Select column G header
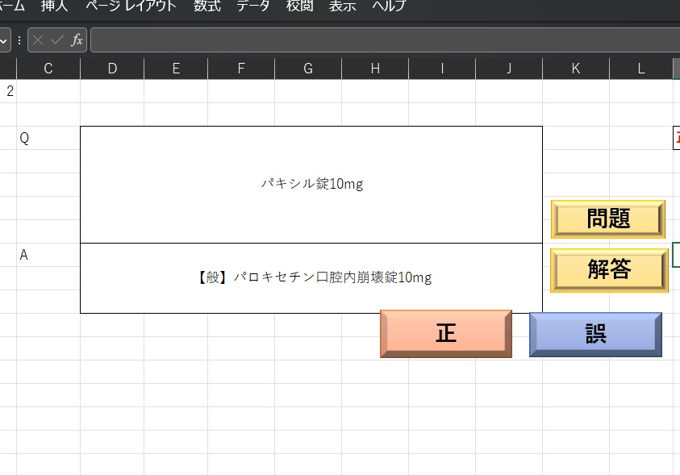680x475 pixels. click(x=308, y=69)
